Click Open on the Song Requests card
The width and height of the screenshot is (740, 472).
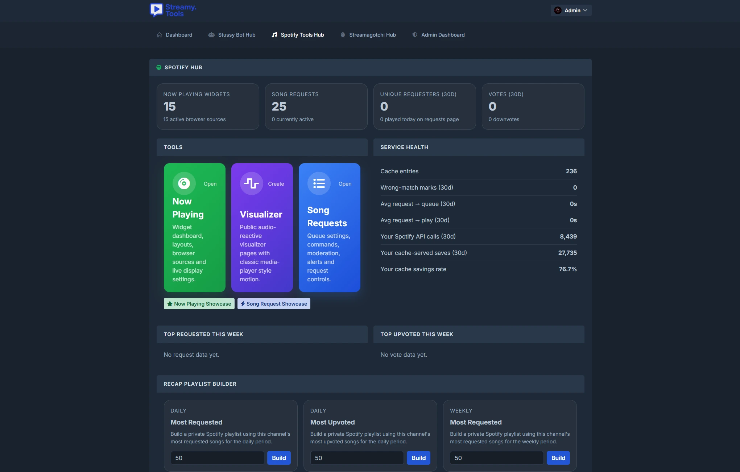[345, 184]
